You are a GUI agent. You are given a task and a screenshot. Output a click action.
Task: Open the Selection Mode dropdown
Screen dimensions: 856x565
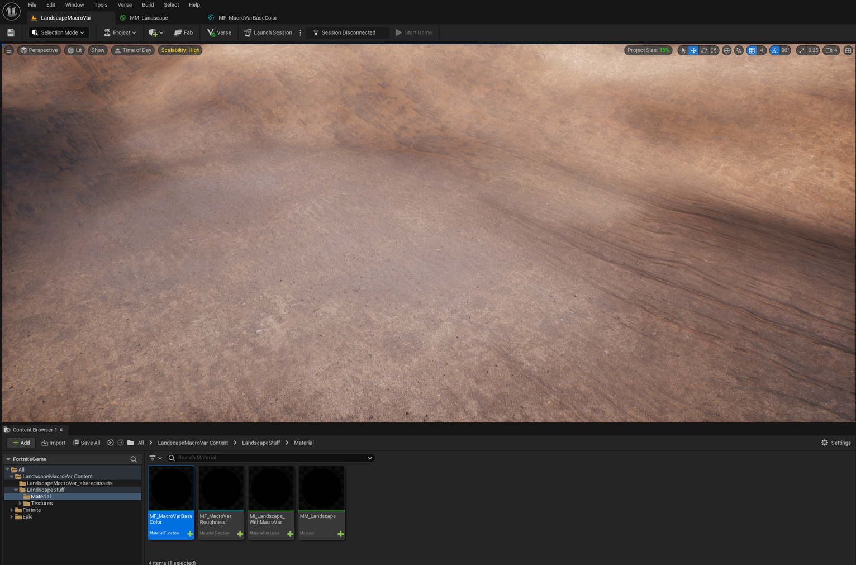[58, 32]
